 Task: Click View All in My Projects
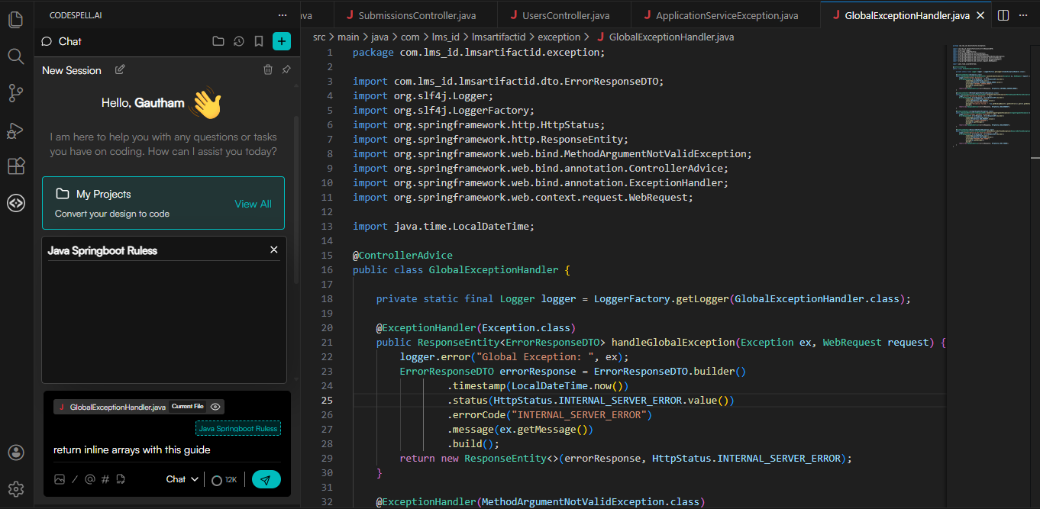coord(253,204)
